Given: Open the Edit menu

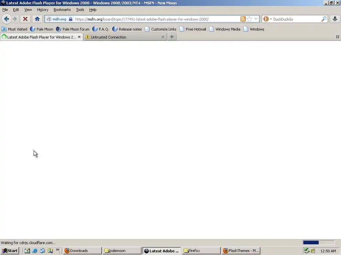Looking at the screenshot, I should click(16, 10).
